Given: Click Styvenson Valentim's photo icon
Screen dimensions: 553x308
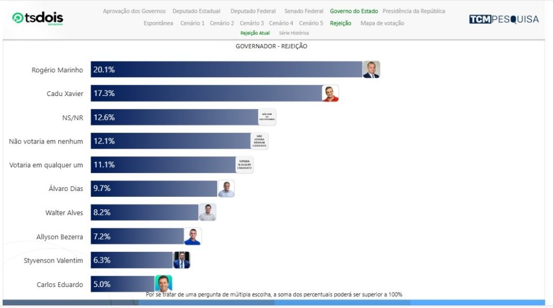Looking at the screenshot, I should (x=181, y=260).
